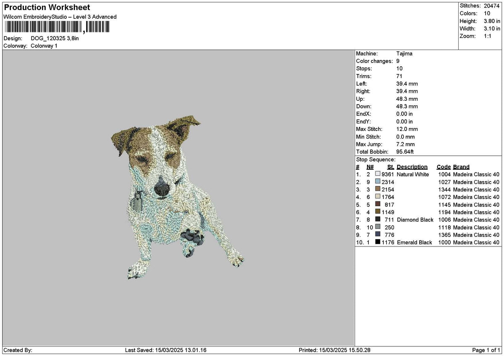Click the Production Worksheet title
The image size is (504, 356).
pos(47,8)
